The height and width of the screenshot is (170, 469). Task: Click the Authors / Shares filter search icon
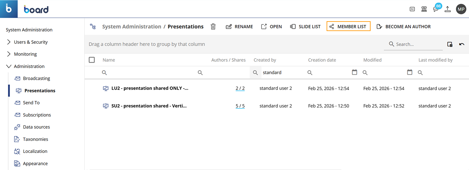coord(200,72)
